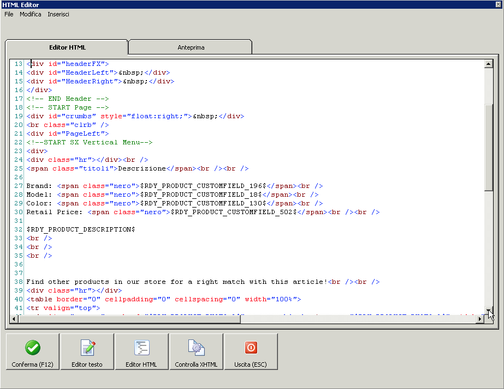Image resolution: width=504 pixels, height=389 pixels.
Task: Click the horizontal scrollbar left arrow
Action: coord(14,319)
